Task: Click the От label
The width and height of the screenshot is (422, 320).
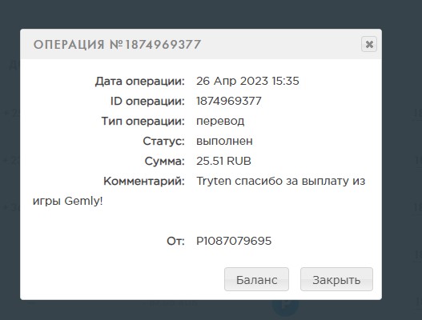Action: [x=175, y=242]
